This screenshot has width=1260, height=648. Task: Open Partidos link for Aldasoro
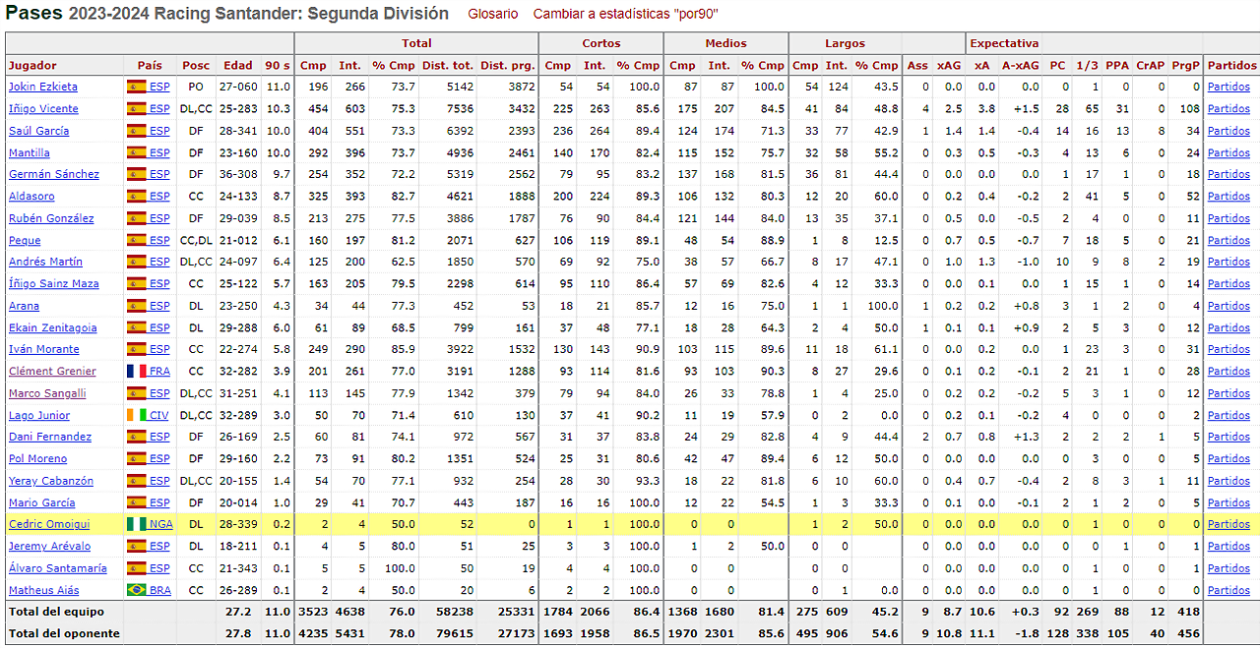coord(1228,196)
